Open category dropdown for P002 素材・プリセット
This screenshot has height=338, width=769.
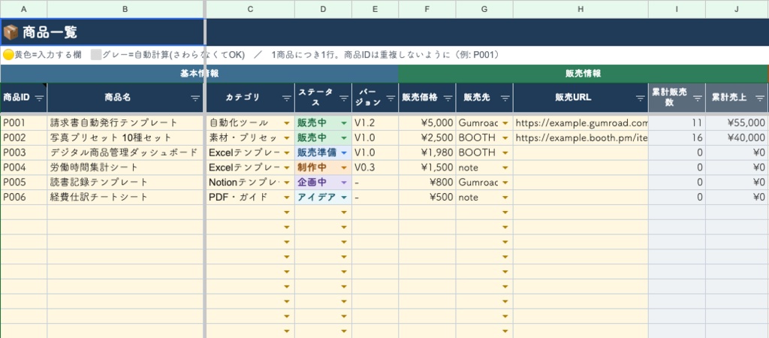point(287,138)
